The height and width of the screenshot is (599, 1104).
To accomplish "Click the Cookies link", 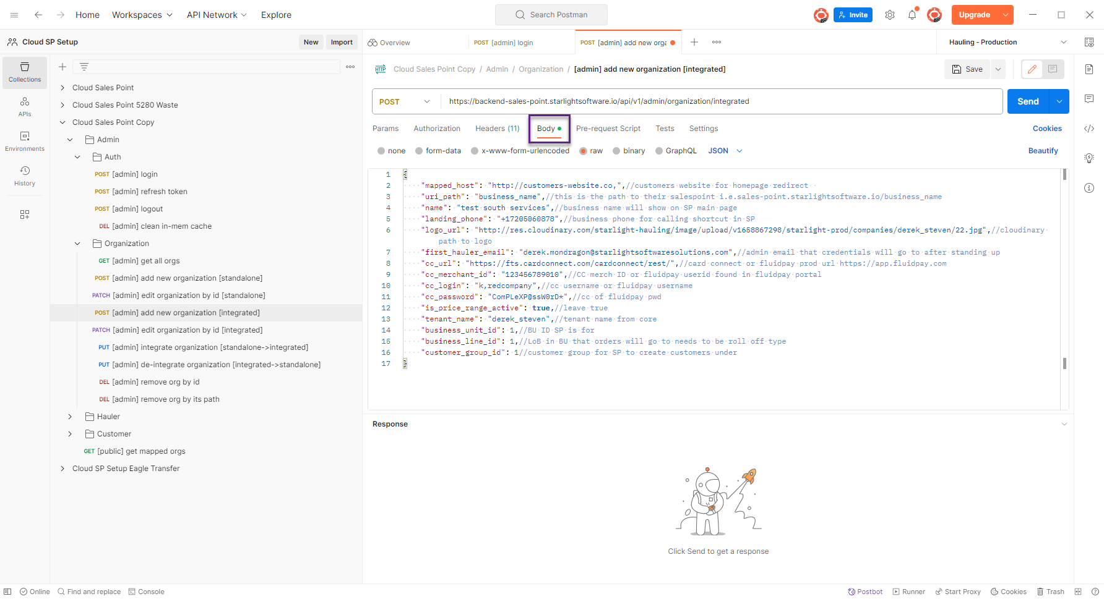I will coord(1047,129).
